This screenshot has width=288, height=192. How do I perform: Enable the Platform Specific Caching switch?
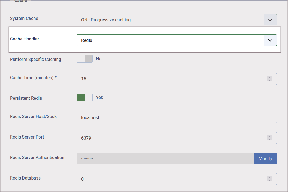[x=85, y=59]
